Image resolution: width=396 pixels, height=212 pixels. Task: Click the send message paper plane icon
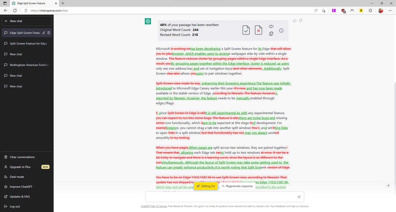tap(299, 197)
